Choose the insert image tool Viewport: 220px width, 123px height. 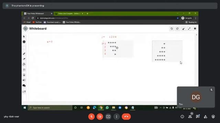click(24, 75)
